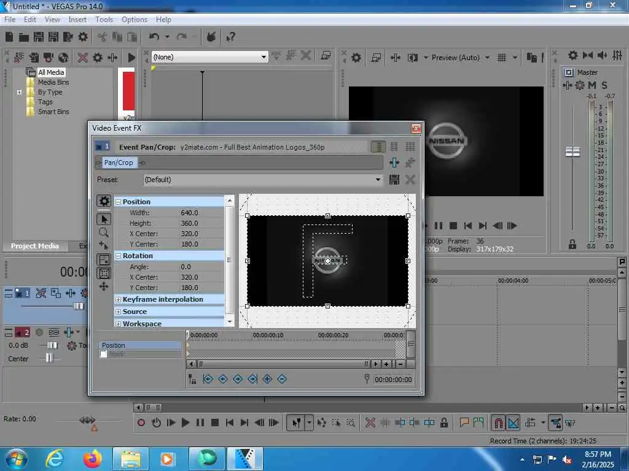Toggle the Record arm button on track 2
Viewport: 629px width, 471px height.
tap(39, 332)
